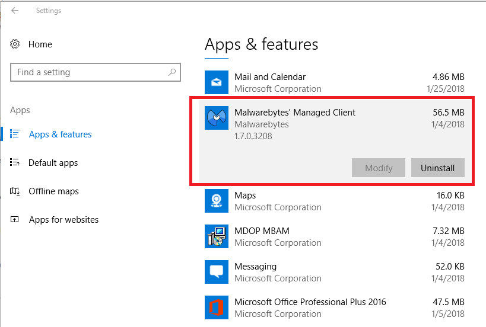Open Default apps settings page
This screenshot has width=486, height=327.
tap(53, 163)
